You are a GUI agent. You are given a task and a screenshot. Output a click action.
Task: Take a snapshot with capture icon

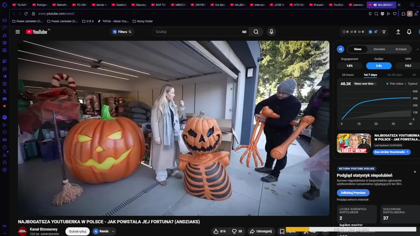click(376, 14)
